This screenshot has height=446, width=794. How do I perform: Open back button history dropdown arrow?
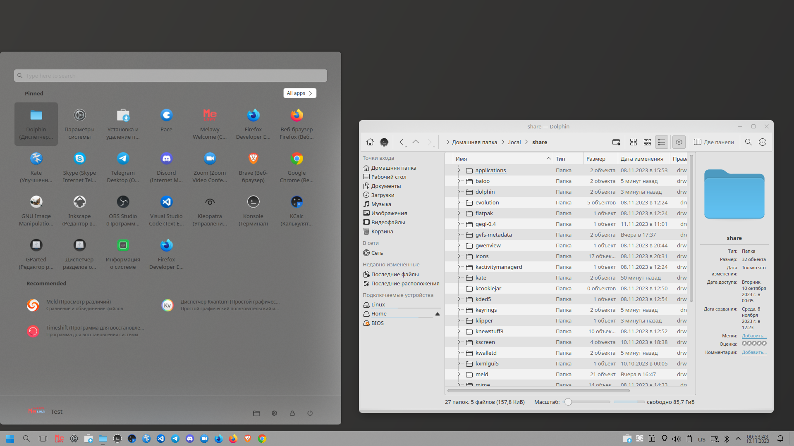[406, 146]
